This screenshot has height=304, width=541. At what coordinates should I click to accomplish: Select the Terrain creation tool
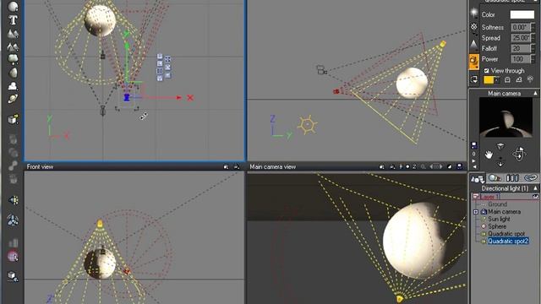[x=14, y=34]
